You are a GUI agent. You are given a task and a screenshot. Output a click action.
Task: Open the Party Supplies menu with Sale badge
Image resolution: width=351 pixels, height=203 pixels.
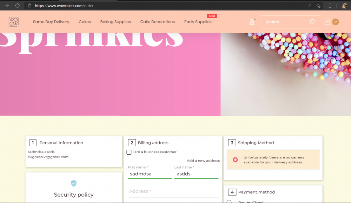point(198,22)
